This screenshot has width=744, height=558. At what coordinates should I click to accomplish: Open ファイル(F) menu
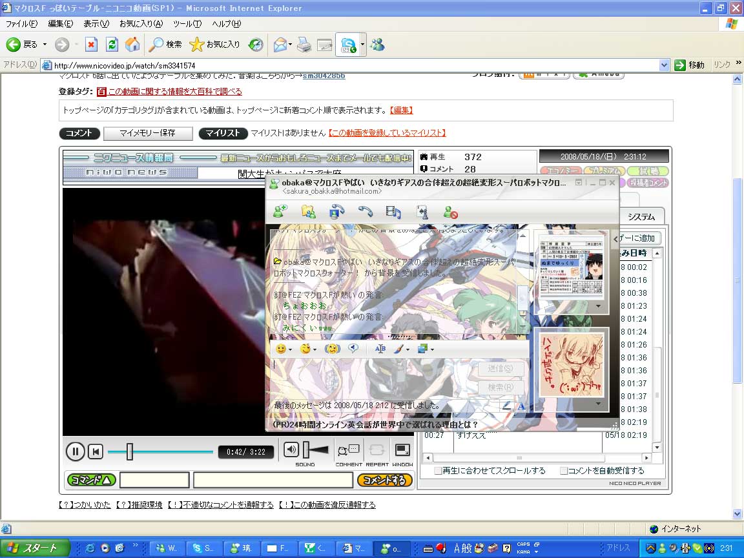(21, 23)
